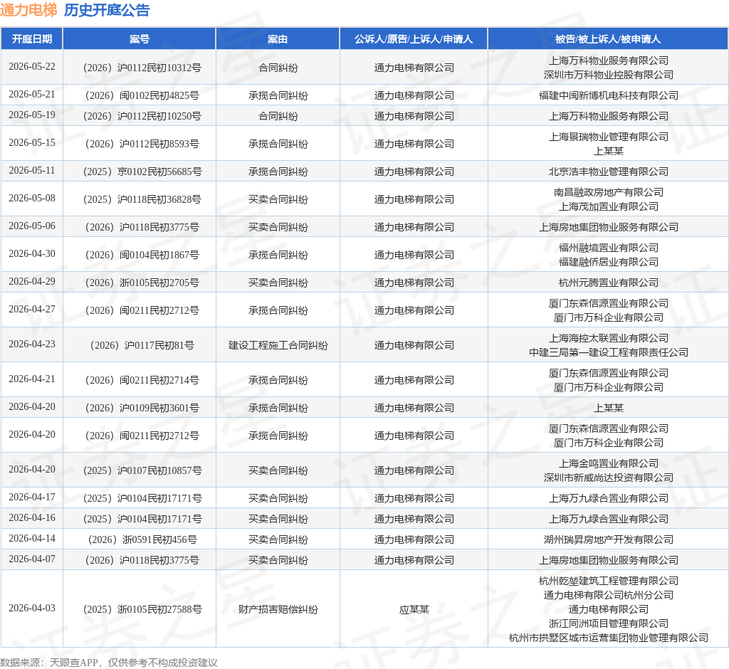The image size is (729, 669).
Task: Click the 案号 column header
Action: pos(139,39)
